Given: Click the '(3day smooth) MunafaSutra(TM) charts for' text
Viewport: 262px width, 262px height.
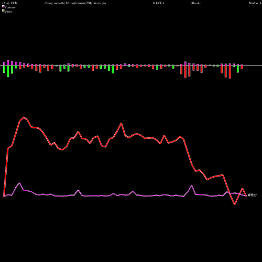Looking at the screenshot, I should point(75,3).
